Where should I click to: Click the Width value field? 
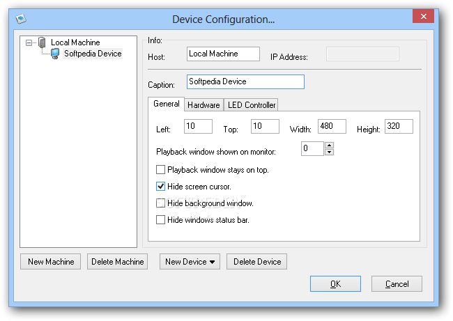click(x=332, y=127)
